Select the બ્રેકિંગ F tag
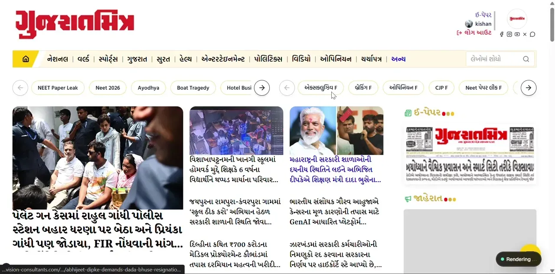The height and width of the screenshot is (274, 555). 363,88
